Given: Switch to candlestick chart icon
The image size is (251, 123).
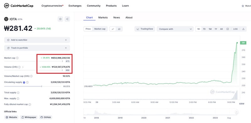Looking at the screenshot, I should point(119,29).
